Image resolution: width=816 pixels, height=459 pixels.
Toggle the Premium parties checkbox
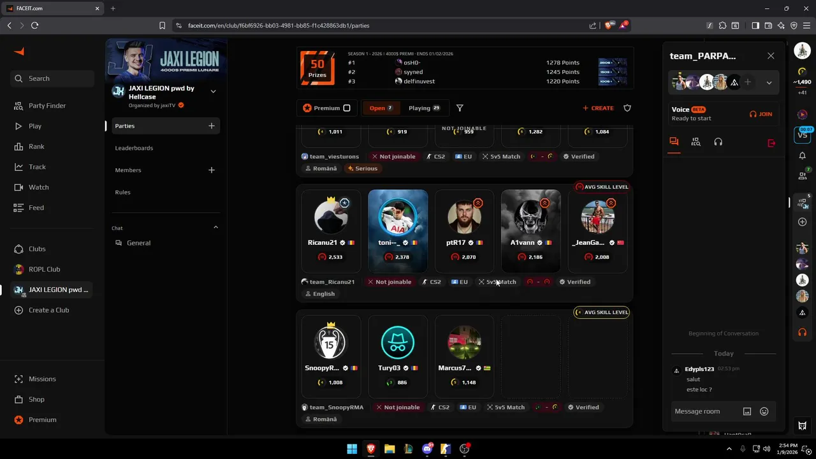347,108
